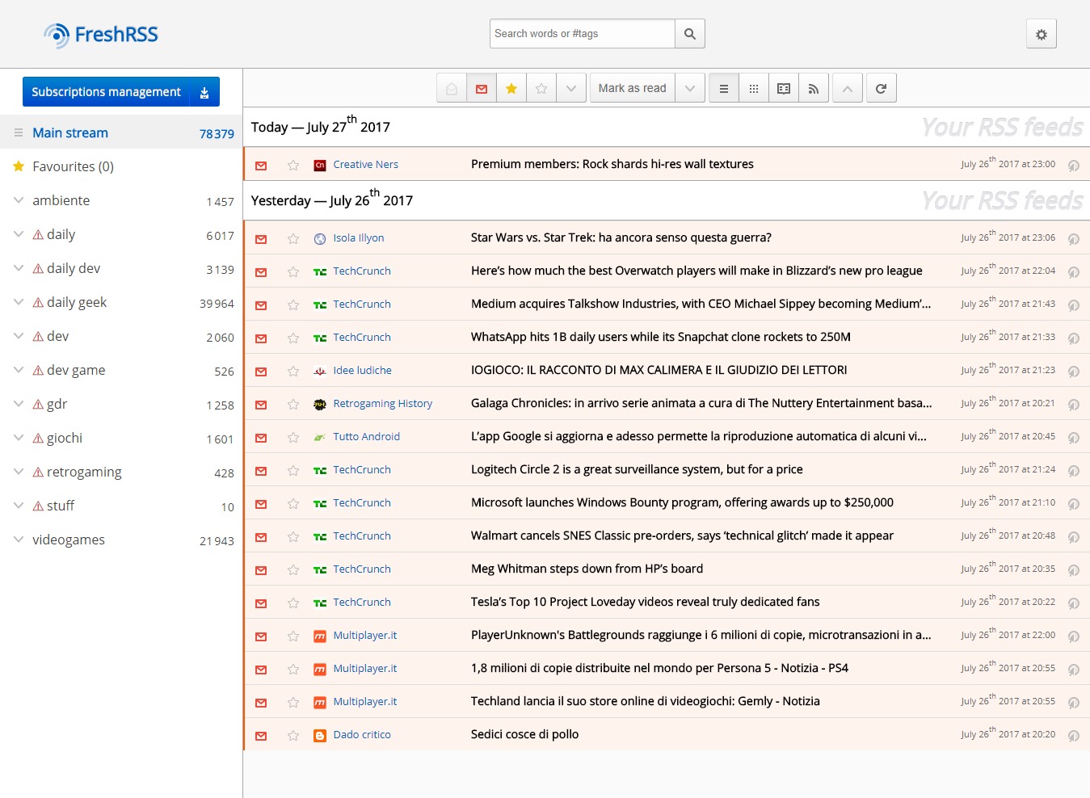Open Idee ludiche feed link
This screenshot has height=798, width=1090.
tap(362, 371)
